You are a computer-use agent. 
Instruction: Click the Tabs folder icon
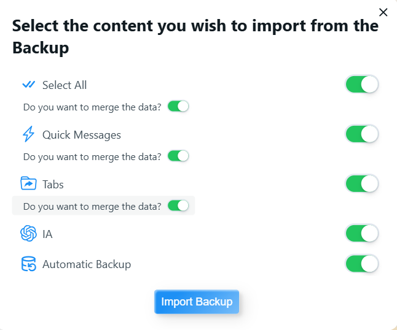(x=28, y=184)
